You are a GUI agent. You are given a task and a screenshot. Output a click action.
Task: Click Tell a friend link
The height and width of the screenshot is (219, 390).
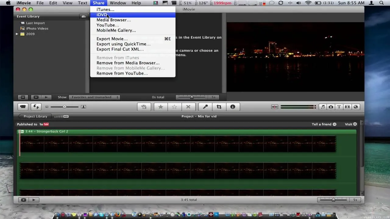click(324, 124)
